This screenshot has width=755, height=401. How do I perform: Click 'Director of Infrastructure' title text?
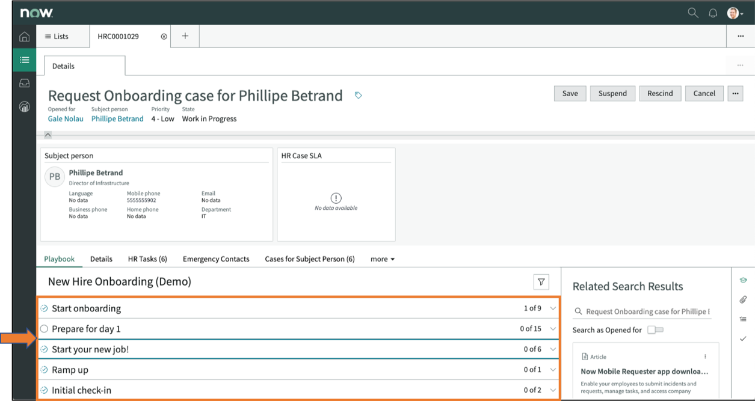[99, 183]
